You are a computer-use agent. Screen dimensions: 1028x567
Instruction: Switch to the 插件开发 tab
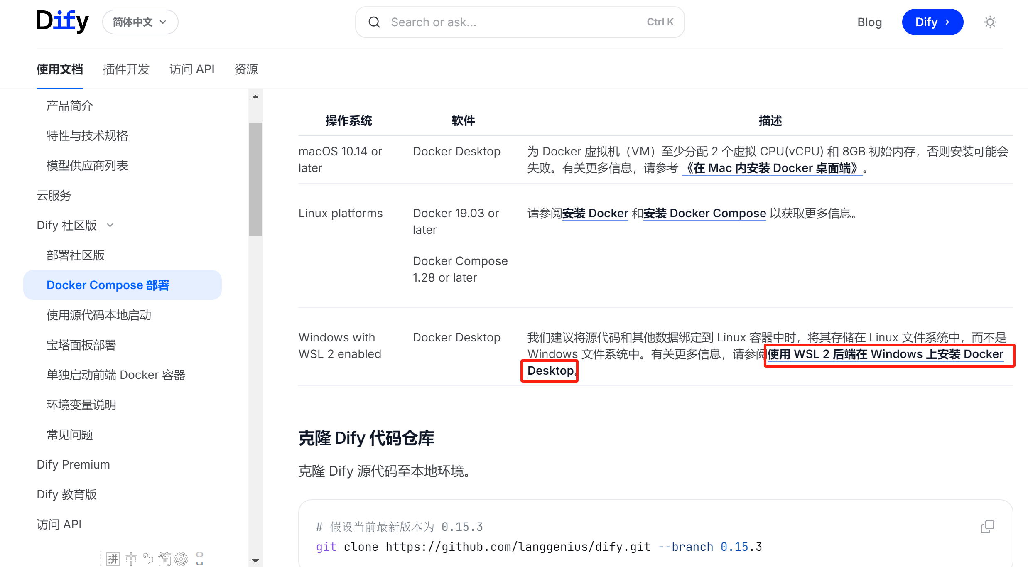click(126, 69)
